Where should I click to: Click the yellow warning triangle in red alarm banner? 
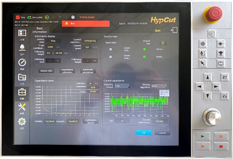pos(67,23)
